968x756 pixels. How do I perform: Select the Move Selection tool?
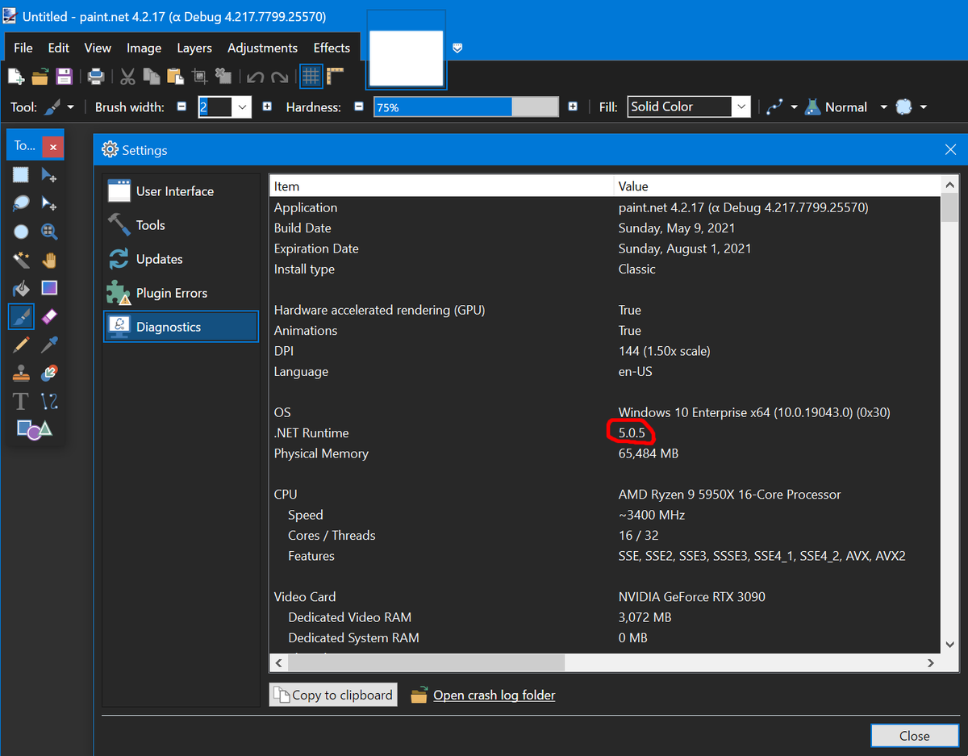click(49, 203)
